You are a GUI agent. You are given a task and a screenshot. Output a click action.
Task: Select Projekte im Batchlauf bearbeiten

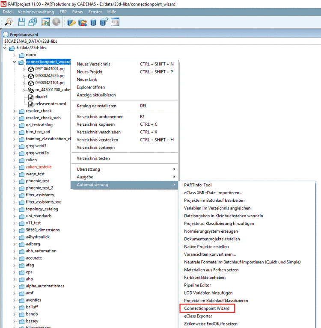click(247, 201)
